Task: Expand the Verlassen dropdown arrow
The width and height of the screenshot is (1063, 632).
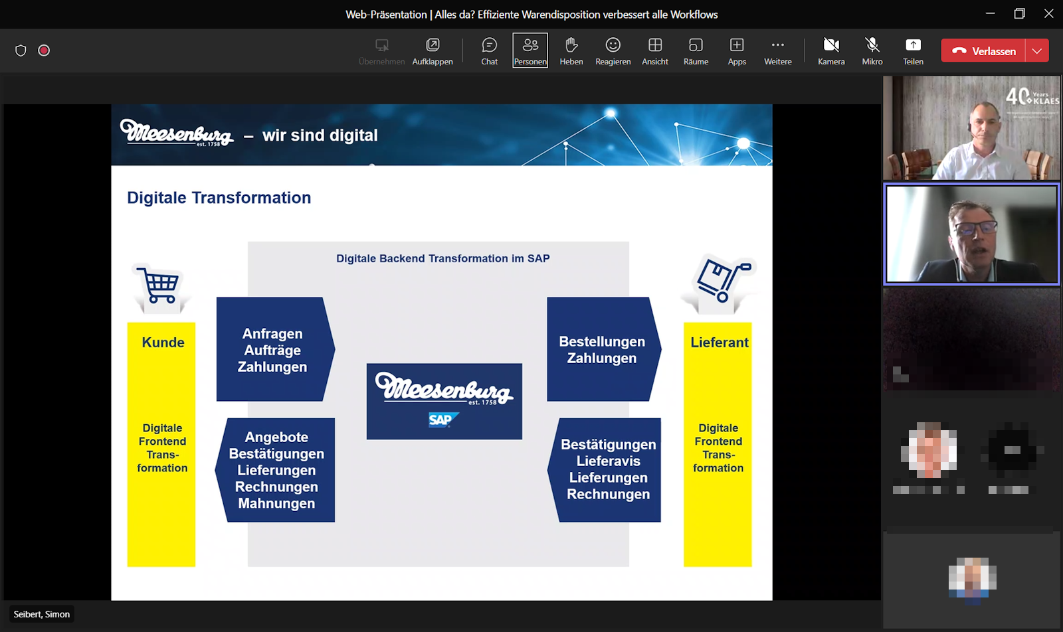Action: (x=1037, y=50)
